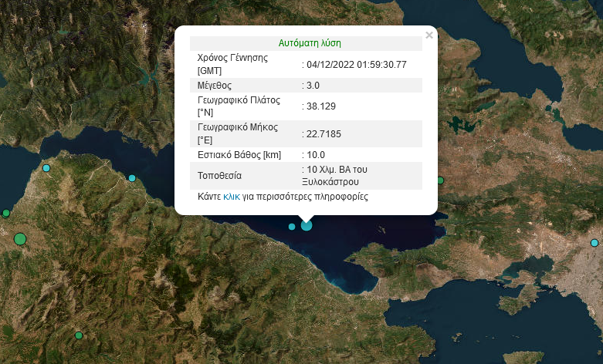Select the small cyan marker beside the popup's marker

pos(292,227)
